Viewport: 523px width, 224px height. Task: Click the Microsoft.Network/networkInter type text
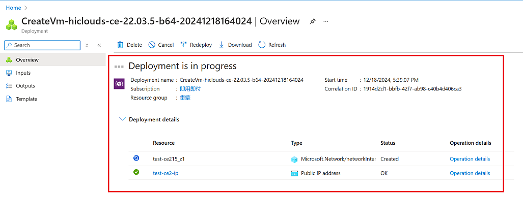[x=338, y=159]
